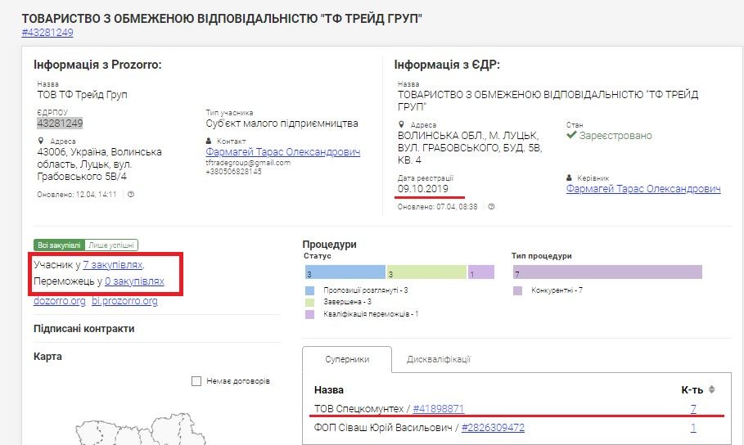Screen dimensions: 744x445
Task: Click the 'Підписані контракти' heading
Action: (84, 329)
